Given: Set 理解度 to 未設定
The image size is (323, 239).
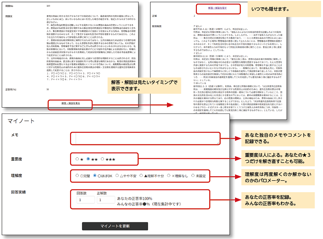Looking at the screenshot, I should tap(193, 176).
